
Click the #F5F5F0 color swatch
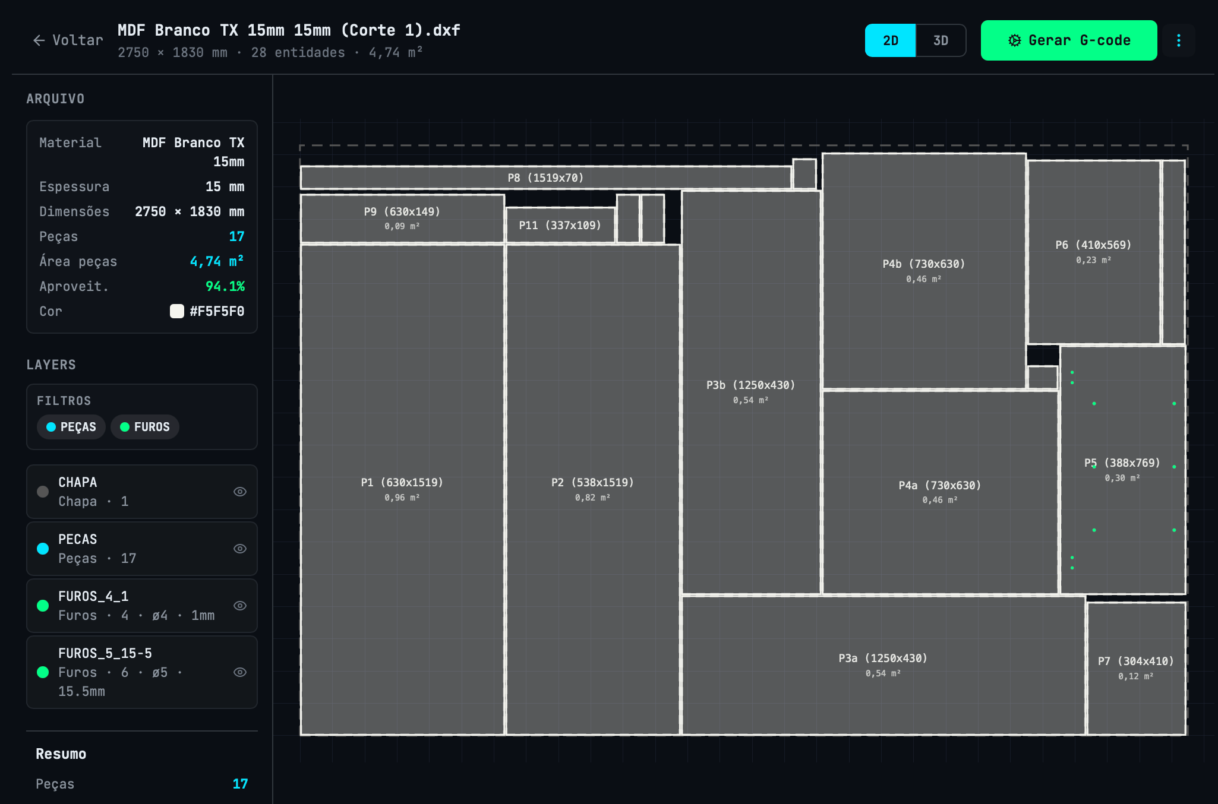177,311
